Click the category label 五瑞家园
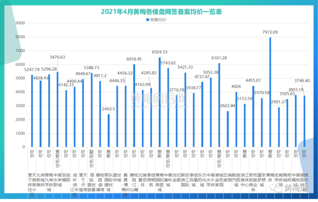Viewport: 318px width, 202px height. pyautogui.click(x=228, y=178)
